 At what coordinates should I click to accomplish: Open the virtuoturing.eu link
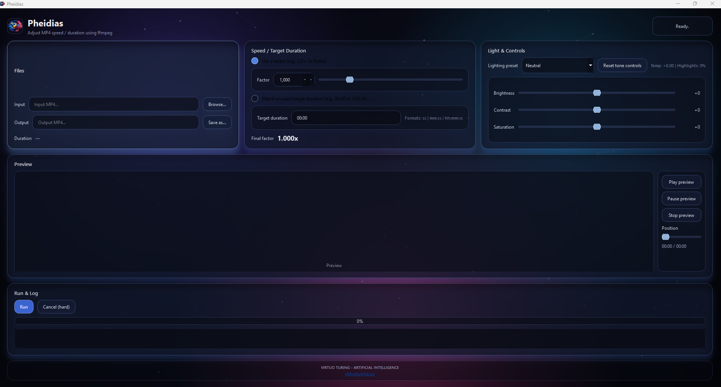coord(360,374)
